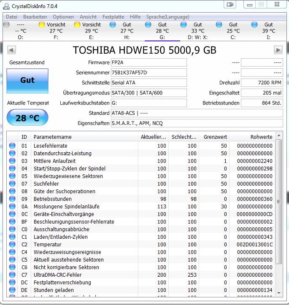Click the 28 °C temperature button

pos(27,118)
